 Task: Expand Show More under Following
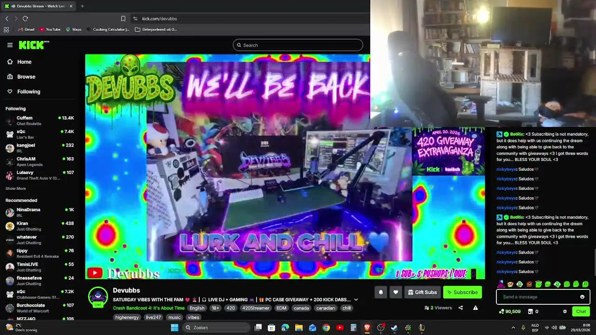point(15,188)
